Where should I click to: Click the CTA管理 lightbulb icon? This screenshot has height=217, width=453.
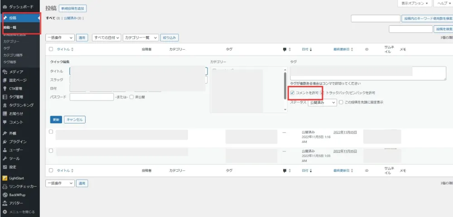[5, 89]
